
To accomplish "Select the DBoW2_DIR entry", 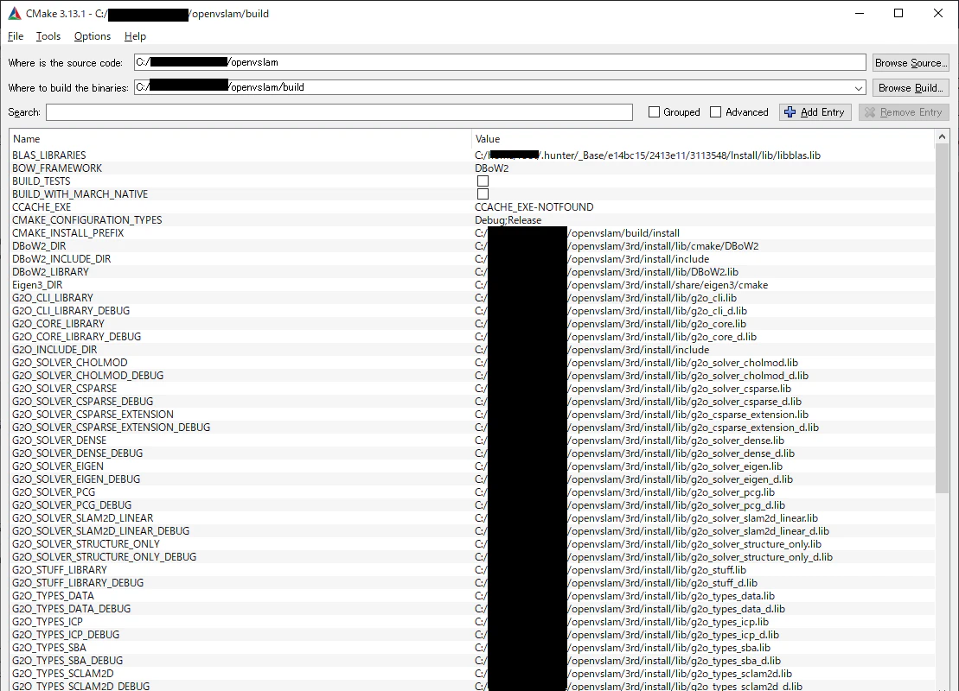I will (39, 246).
